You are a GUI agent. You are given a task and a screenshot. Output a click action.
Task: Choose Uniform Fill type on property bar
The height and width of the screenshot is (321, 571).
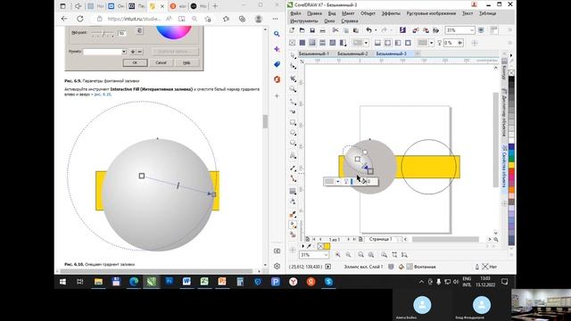coord(302,43)
